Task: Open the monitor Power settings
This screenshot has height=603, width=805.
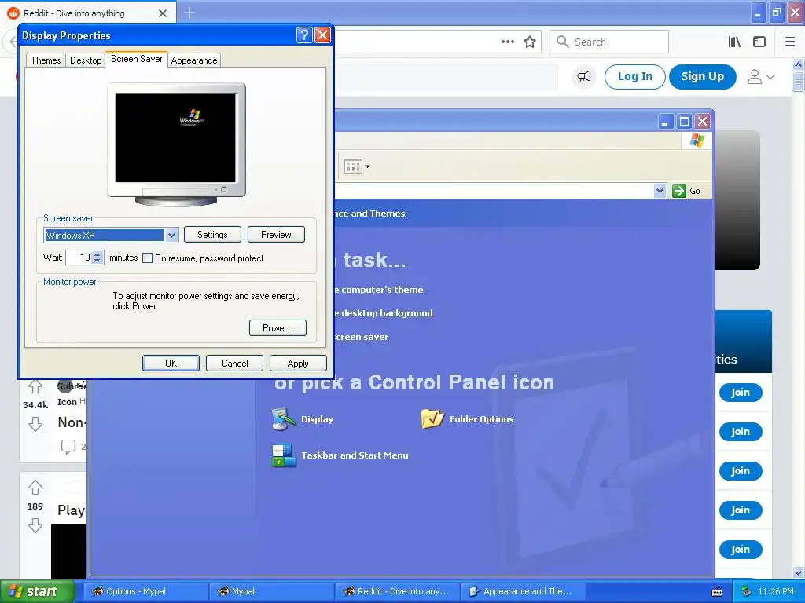Action: point(278,328)
